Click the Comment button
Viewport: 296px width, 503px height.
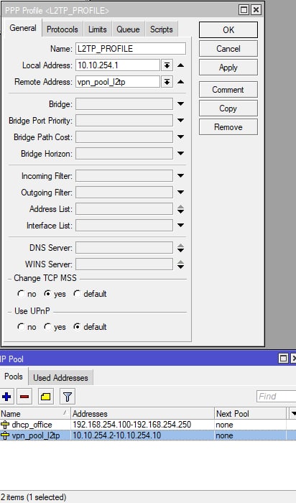tap(228, 90)
